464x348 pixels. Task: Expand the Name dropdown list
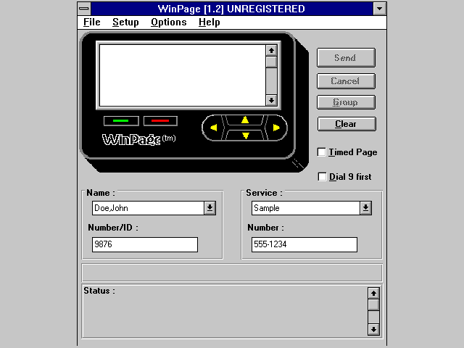pos(210,208)
